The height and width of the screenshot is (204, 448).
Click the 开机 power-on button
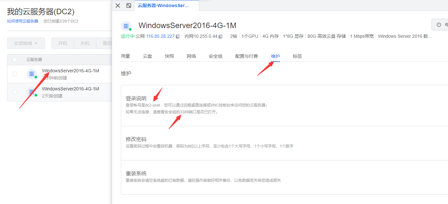[x=63, y=43]
